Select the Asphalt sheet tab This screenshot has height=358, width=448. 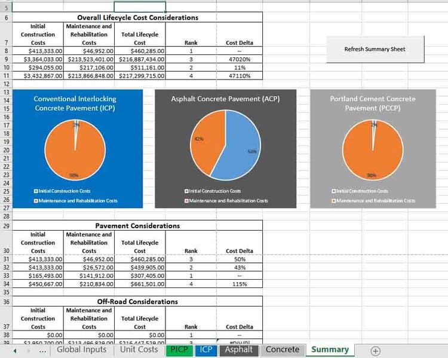point(238,350)
